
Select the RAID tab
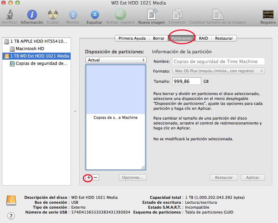tap(203, 38)
